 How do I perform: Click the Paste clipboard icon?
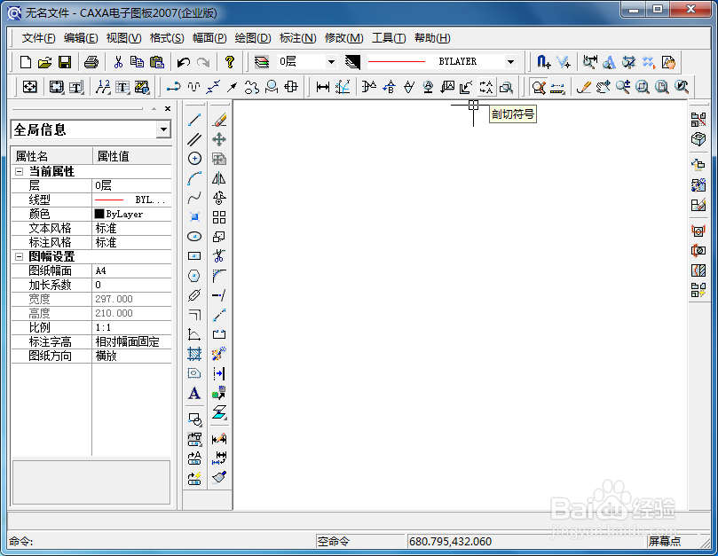156,62
